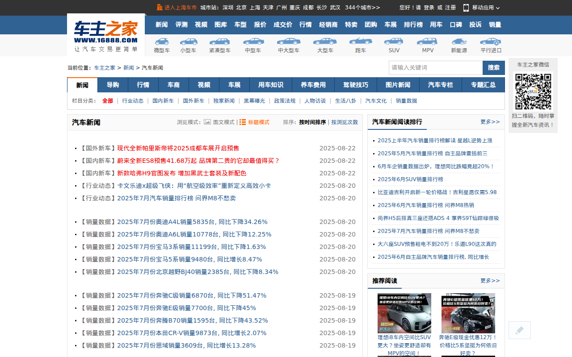Expand the 移动应用 dropdown
This screenshot has width=572, height=357.
(x=498, y=8)
